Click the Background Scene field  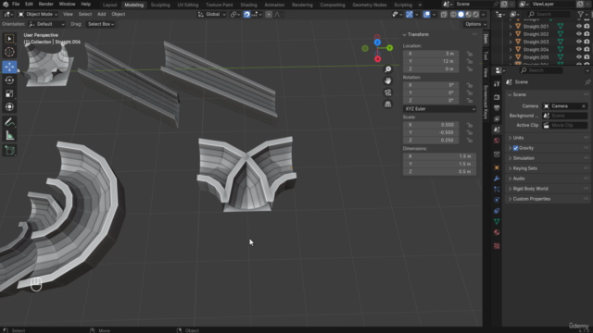(x=565, y=116)
